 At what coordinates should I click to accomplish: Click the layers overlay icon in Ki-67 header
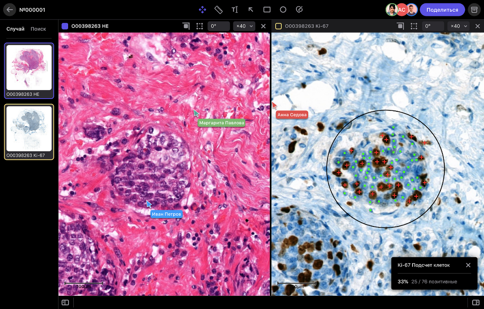[400, 26]
